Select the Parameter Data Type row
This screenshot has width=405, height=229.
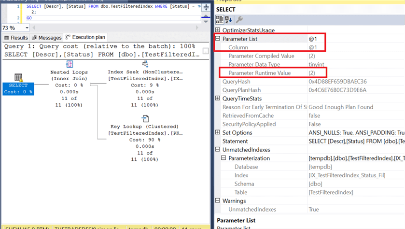point(313,64)
